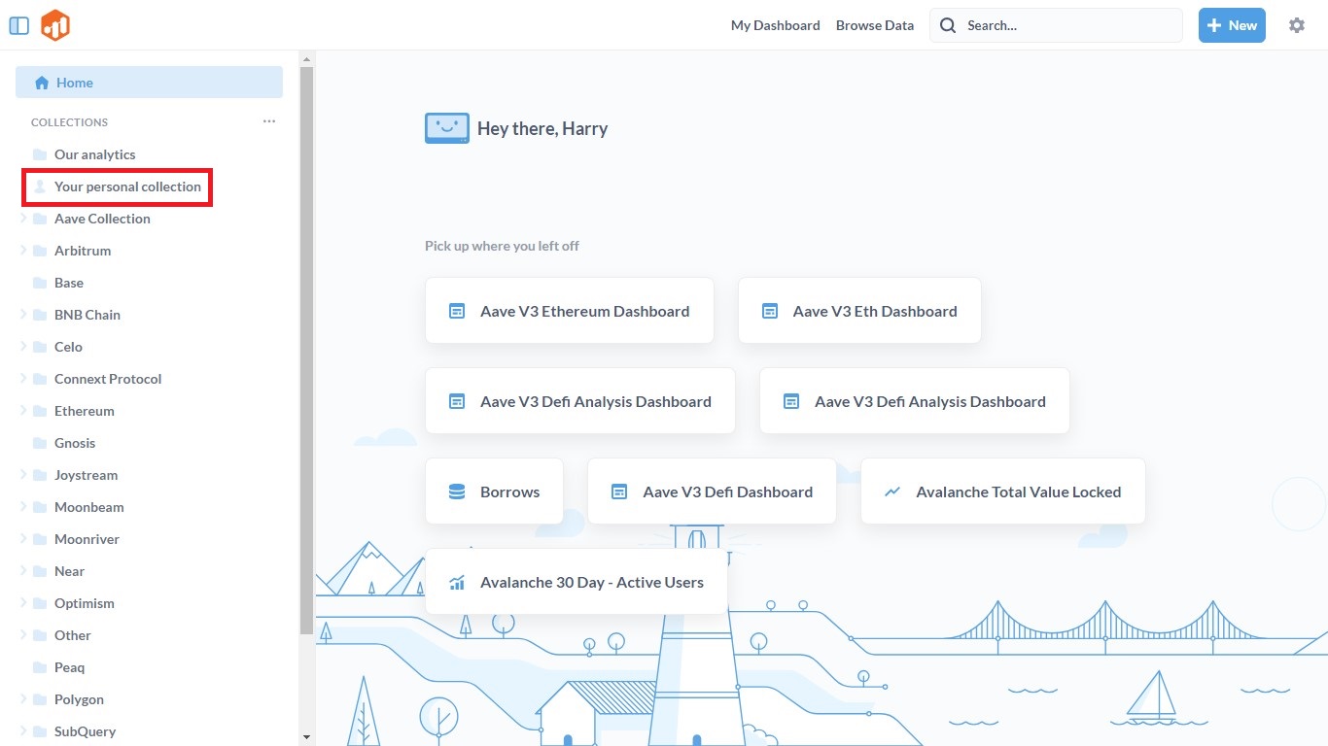
Task: Open the settings gear icon
Action: [1296, 26]
